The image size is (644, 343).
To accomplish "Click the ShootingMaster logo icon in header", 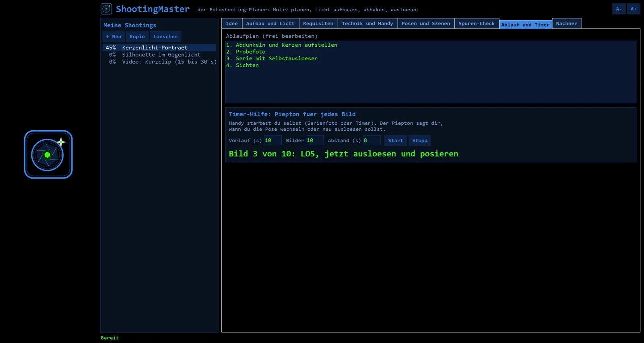I will 106,9.
